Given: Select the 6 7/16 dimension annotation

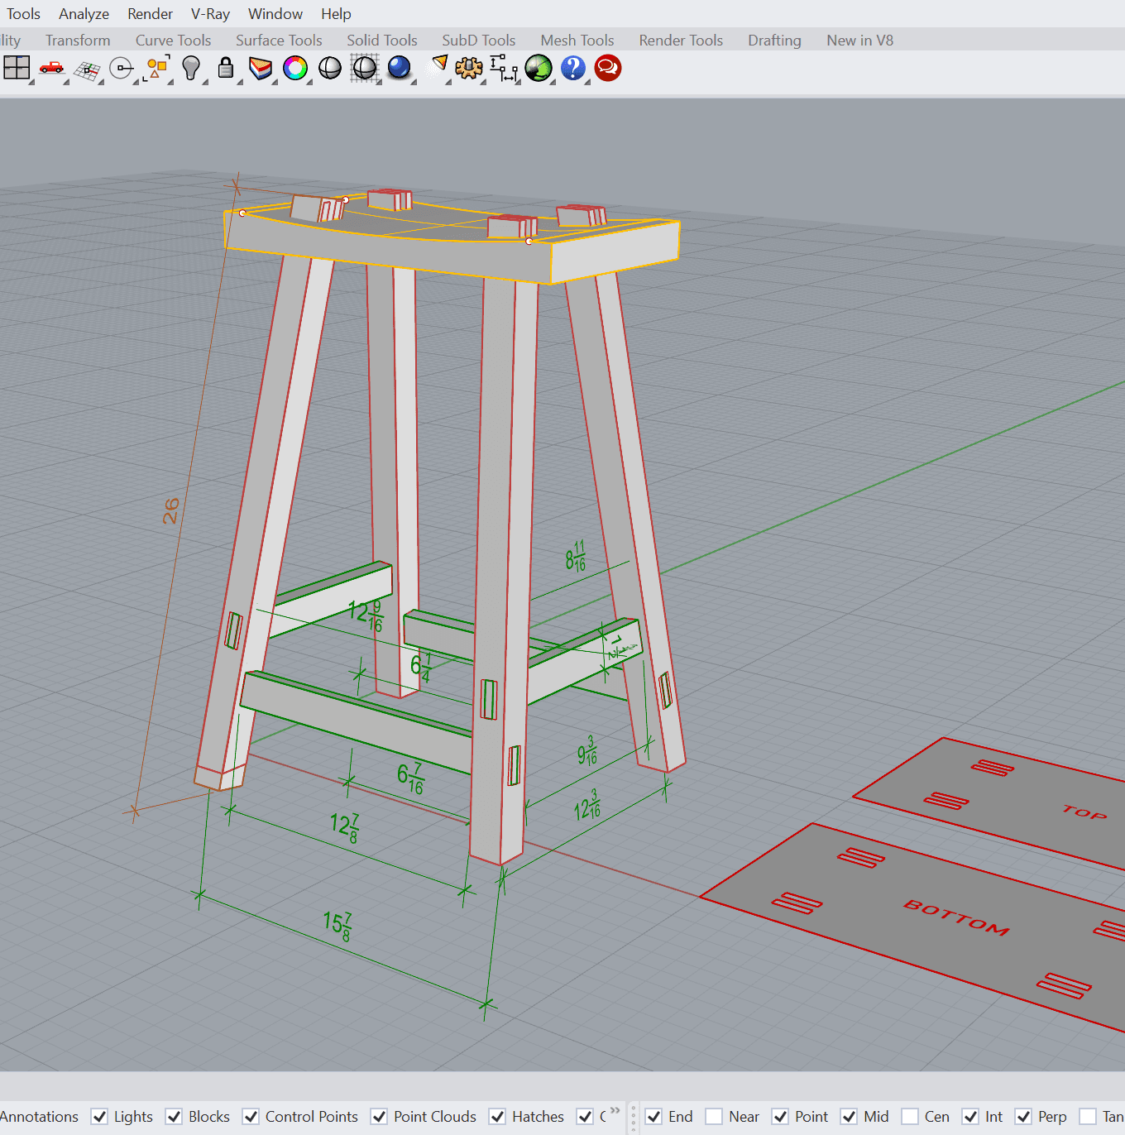Looking at the screenshot, I should click(x=410, y=778).
